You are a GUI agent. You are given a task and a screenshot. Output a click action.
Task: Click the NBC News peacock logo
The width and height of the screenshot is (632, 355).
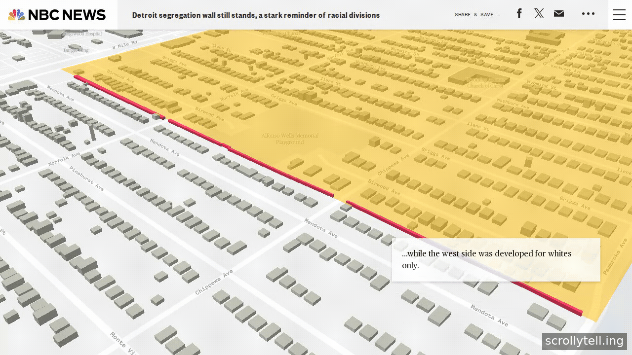coord(16,15)
